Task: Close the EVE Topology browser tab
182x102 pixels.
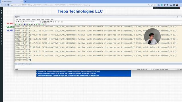Action: pyautogui.click(x=22, y=2)
